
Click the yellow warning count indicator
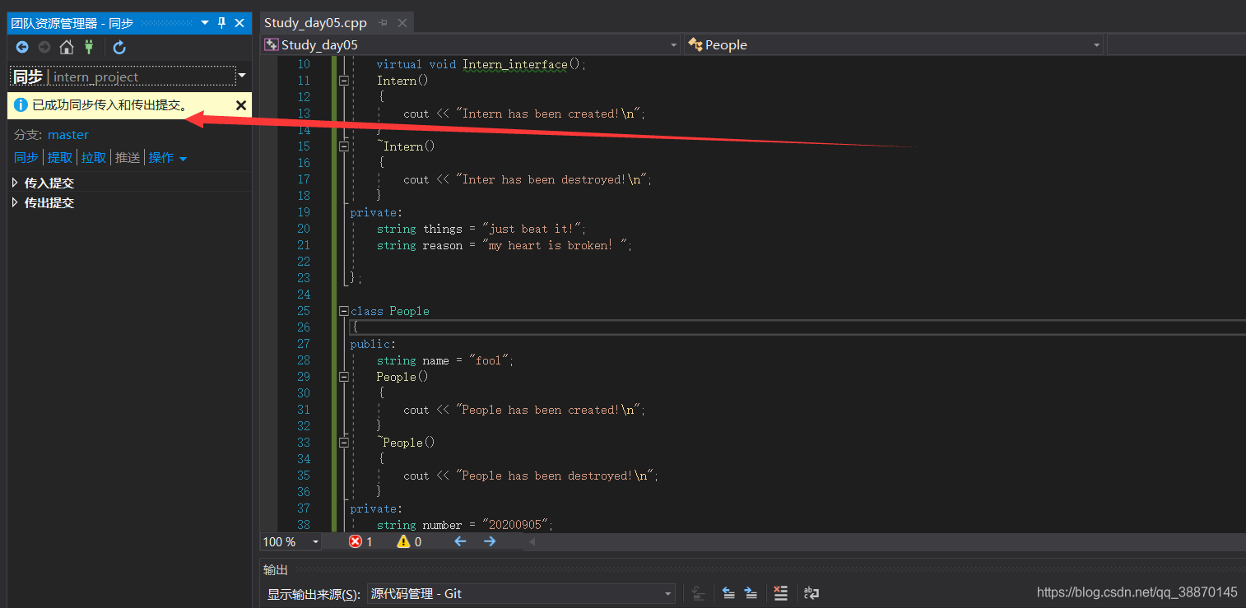(409, 541)
